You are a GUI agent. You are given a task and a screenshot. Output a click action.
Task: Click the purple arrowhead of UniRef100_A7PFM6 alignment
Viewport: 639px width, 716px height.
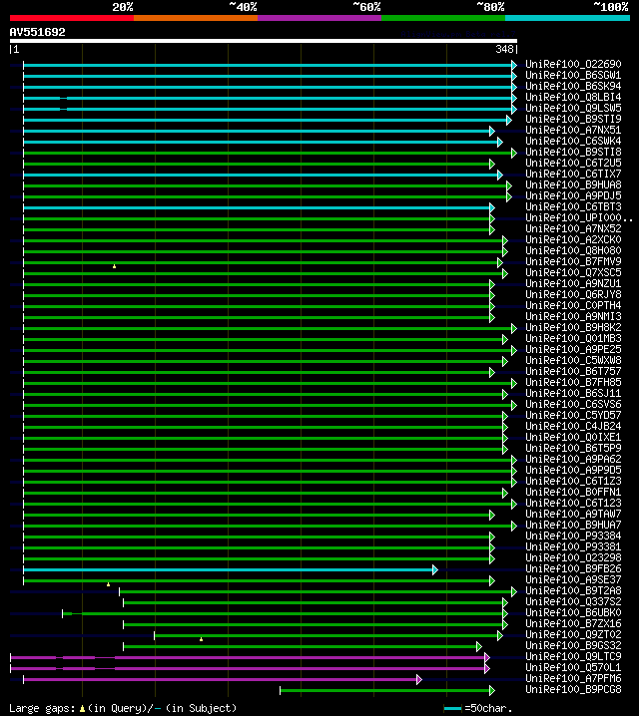coord(419,679)
